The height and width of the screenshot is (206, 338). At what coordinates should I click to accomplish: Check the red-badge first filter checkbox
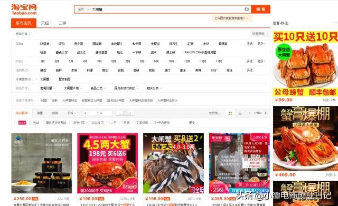coord(16,123)
